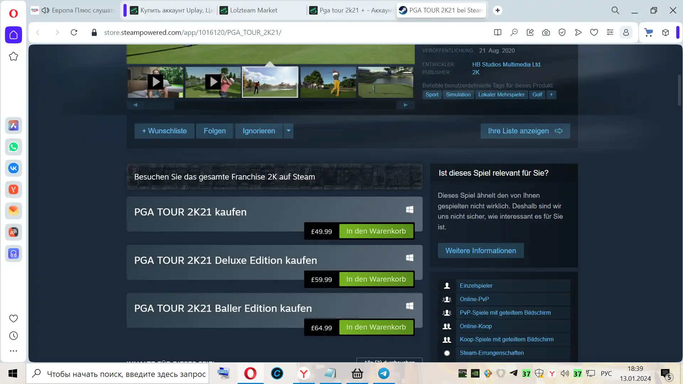Play first trailer video thumbnail

155,82
